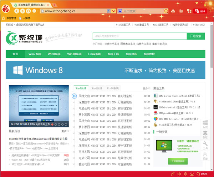214x177 pixels.
Task: Click the green 开始搜索 button
Action: (196, 36)
